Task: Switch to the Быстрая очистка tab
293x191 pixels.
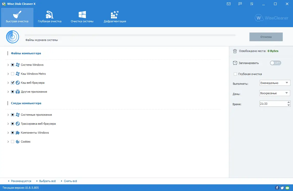Action: (x=17, y=17)
